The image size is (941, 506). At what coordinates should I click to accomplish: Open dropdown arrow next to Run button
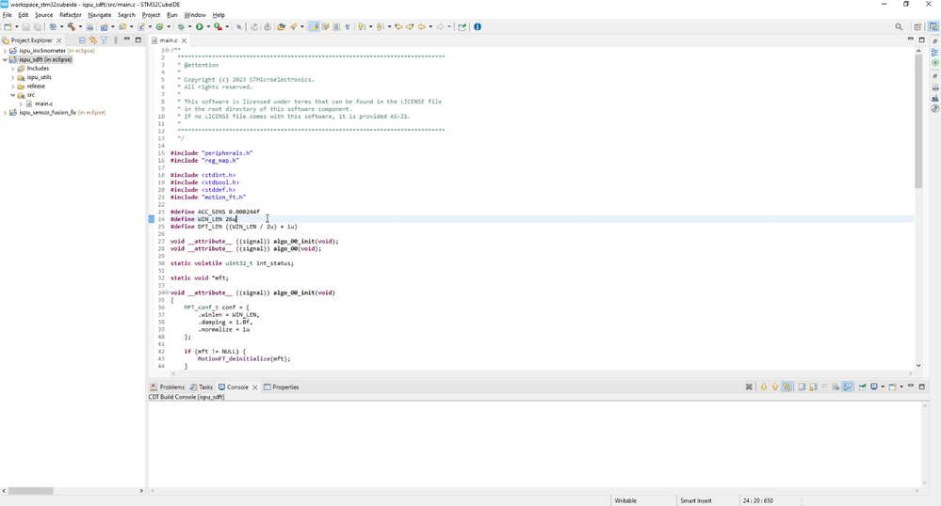click(207, 27)
